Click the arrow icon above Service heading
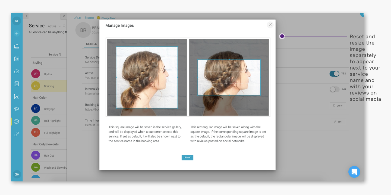 [x=26, y=16]
